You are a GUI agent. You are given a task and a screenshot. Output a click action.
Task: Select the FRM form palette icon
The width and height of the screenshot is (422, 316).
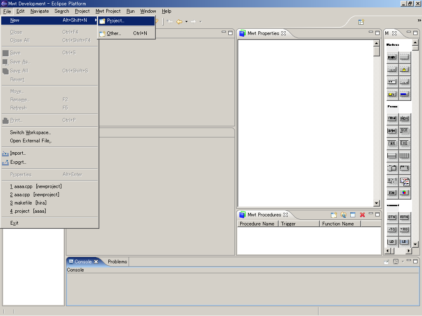(x=392, y=118)
